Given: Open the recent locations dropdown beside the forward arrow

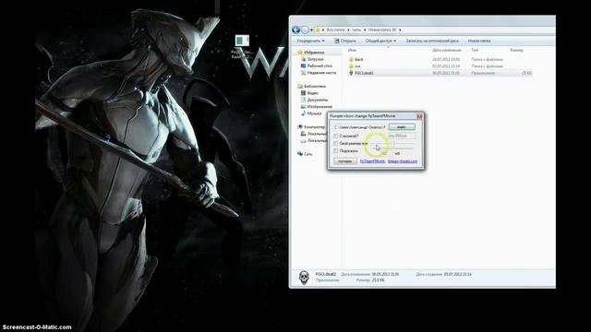Looking at the screenshot, I should tap(311, 30).
